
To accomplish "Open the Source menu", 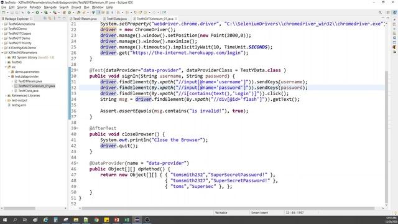I will pos(22,7).
